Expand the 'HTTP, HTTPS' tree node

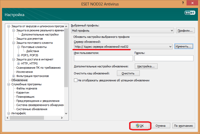(18, 64)
